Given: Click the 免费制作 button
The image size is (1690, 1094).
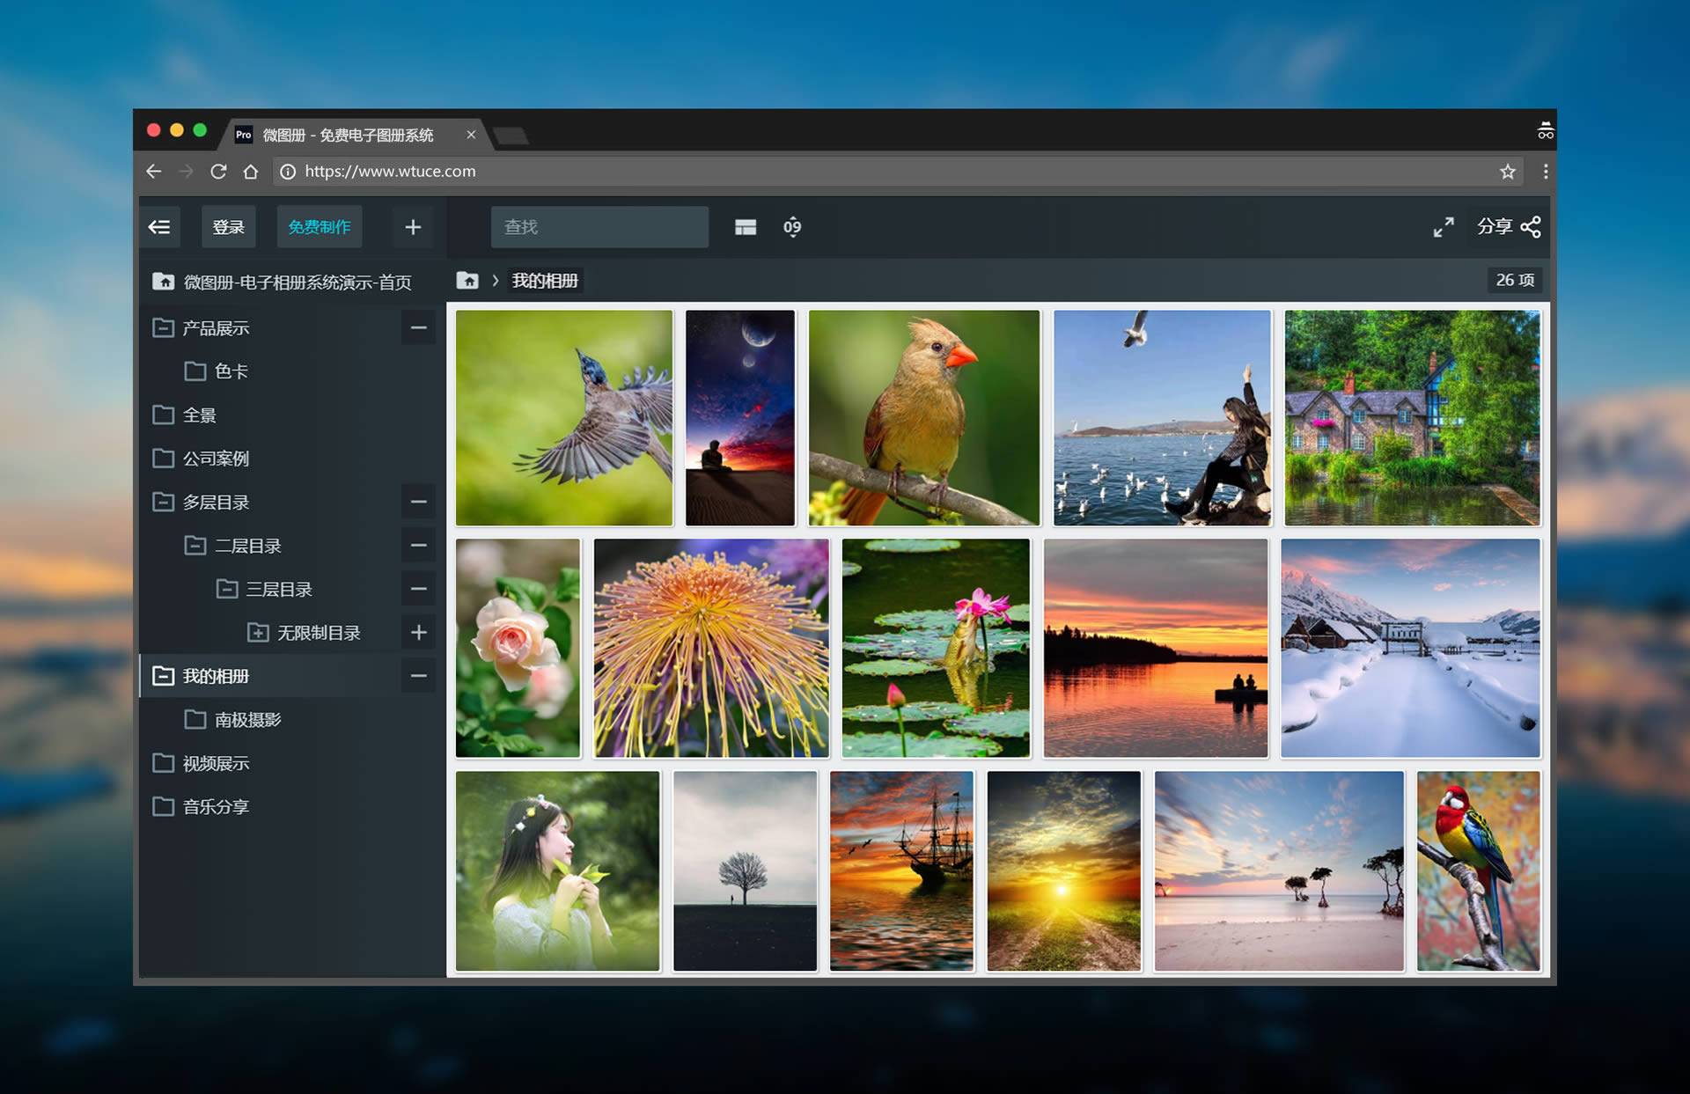Looking at the screenshot, I should (320, 227).
